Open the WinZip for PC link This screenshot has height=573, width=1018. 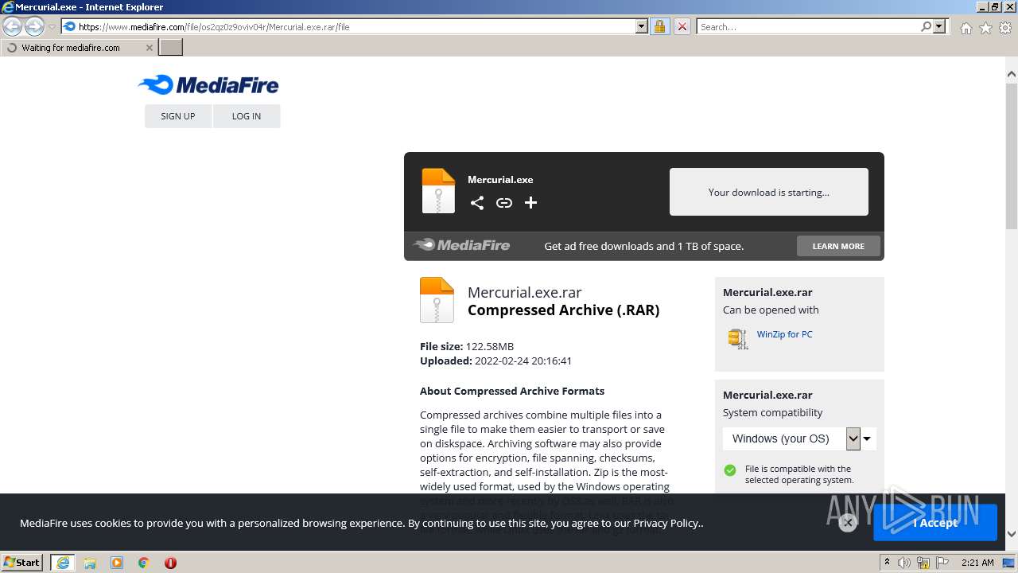click(x=785, y=334)
